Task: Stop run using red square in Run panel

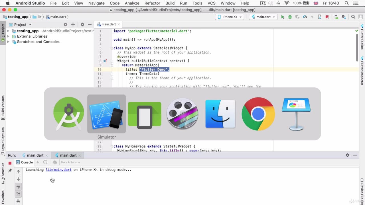Action: [10, 163]
